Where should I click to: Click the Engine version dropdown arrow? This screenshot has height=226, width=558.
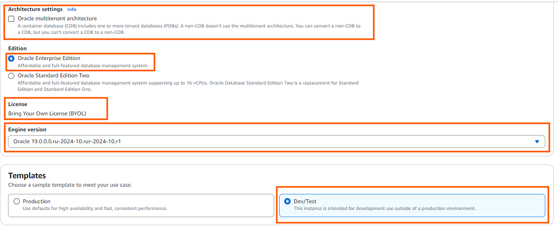tap(537, 142)
